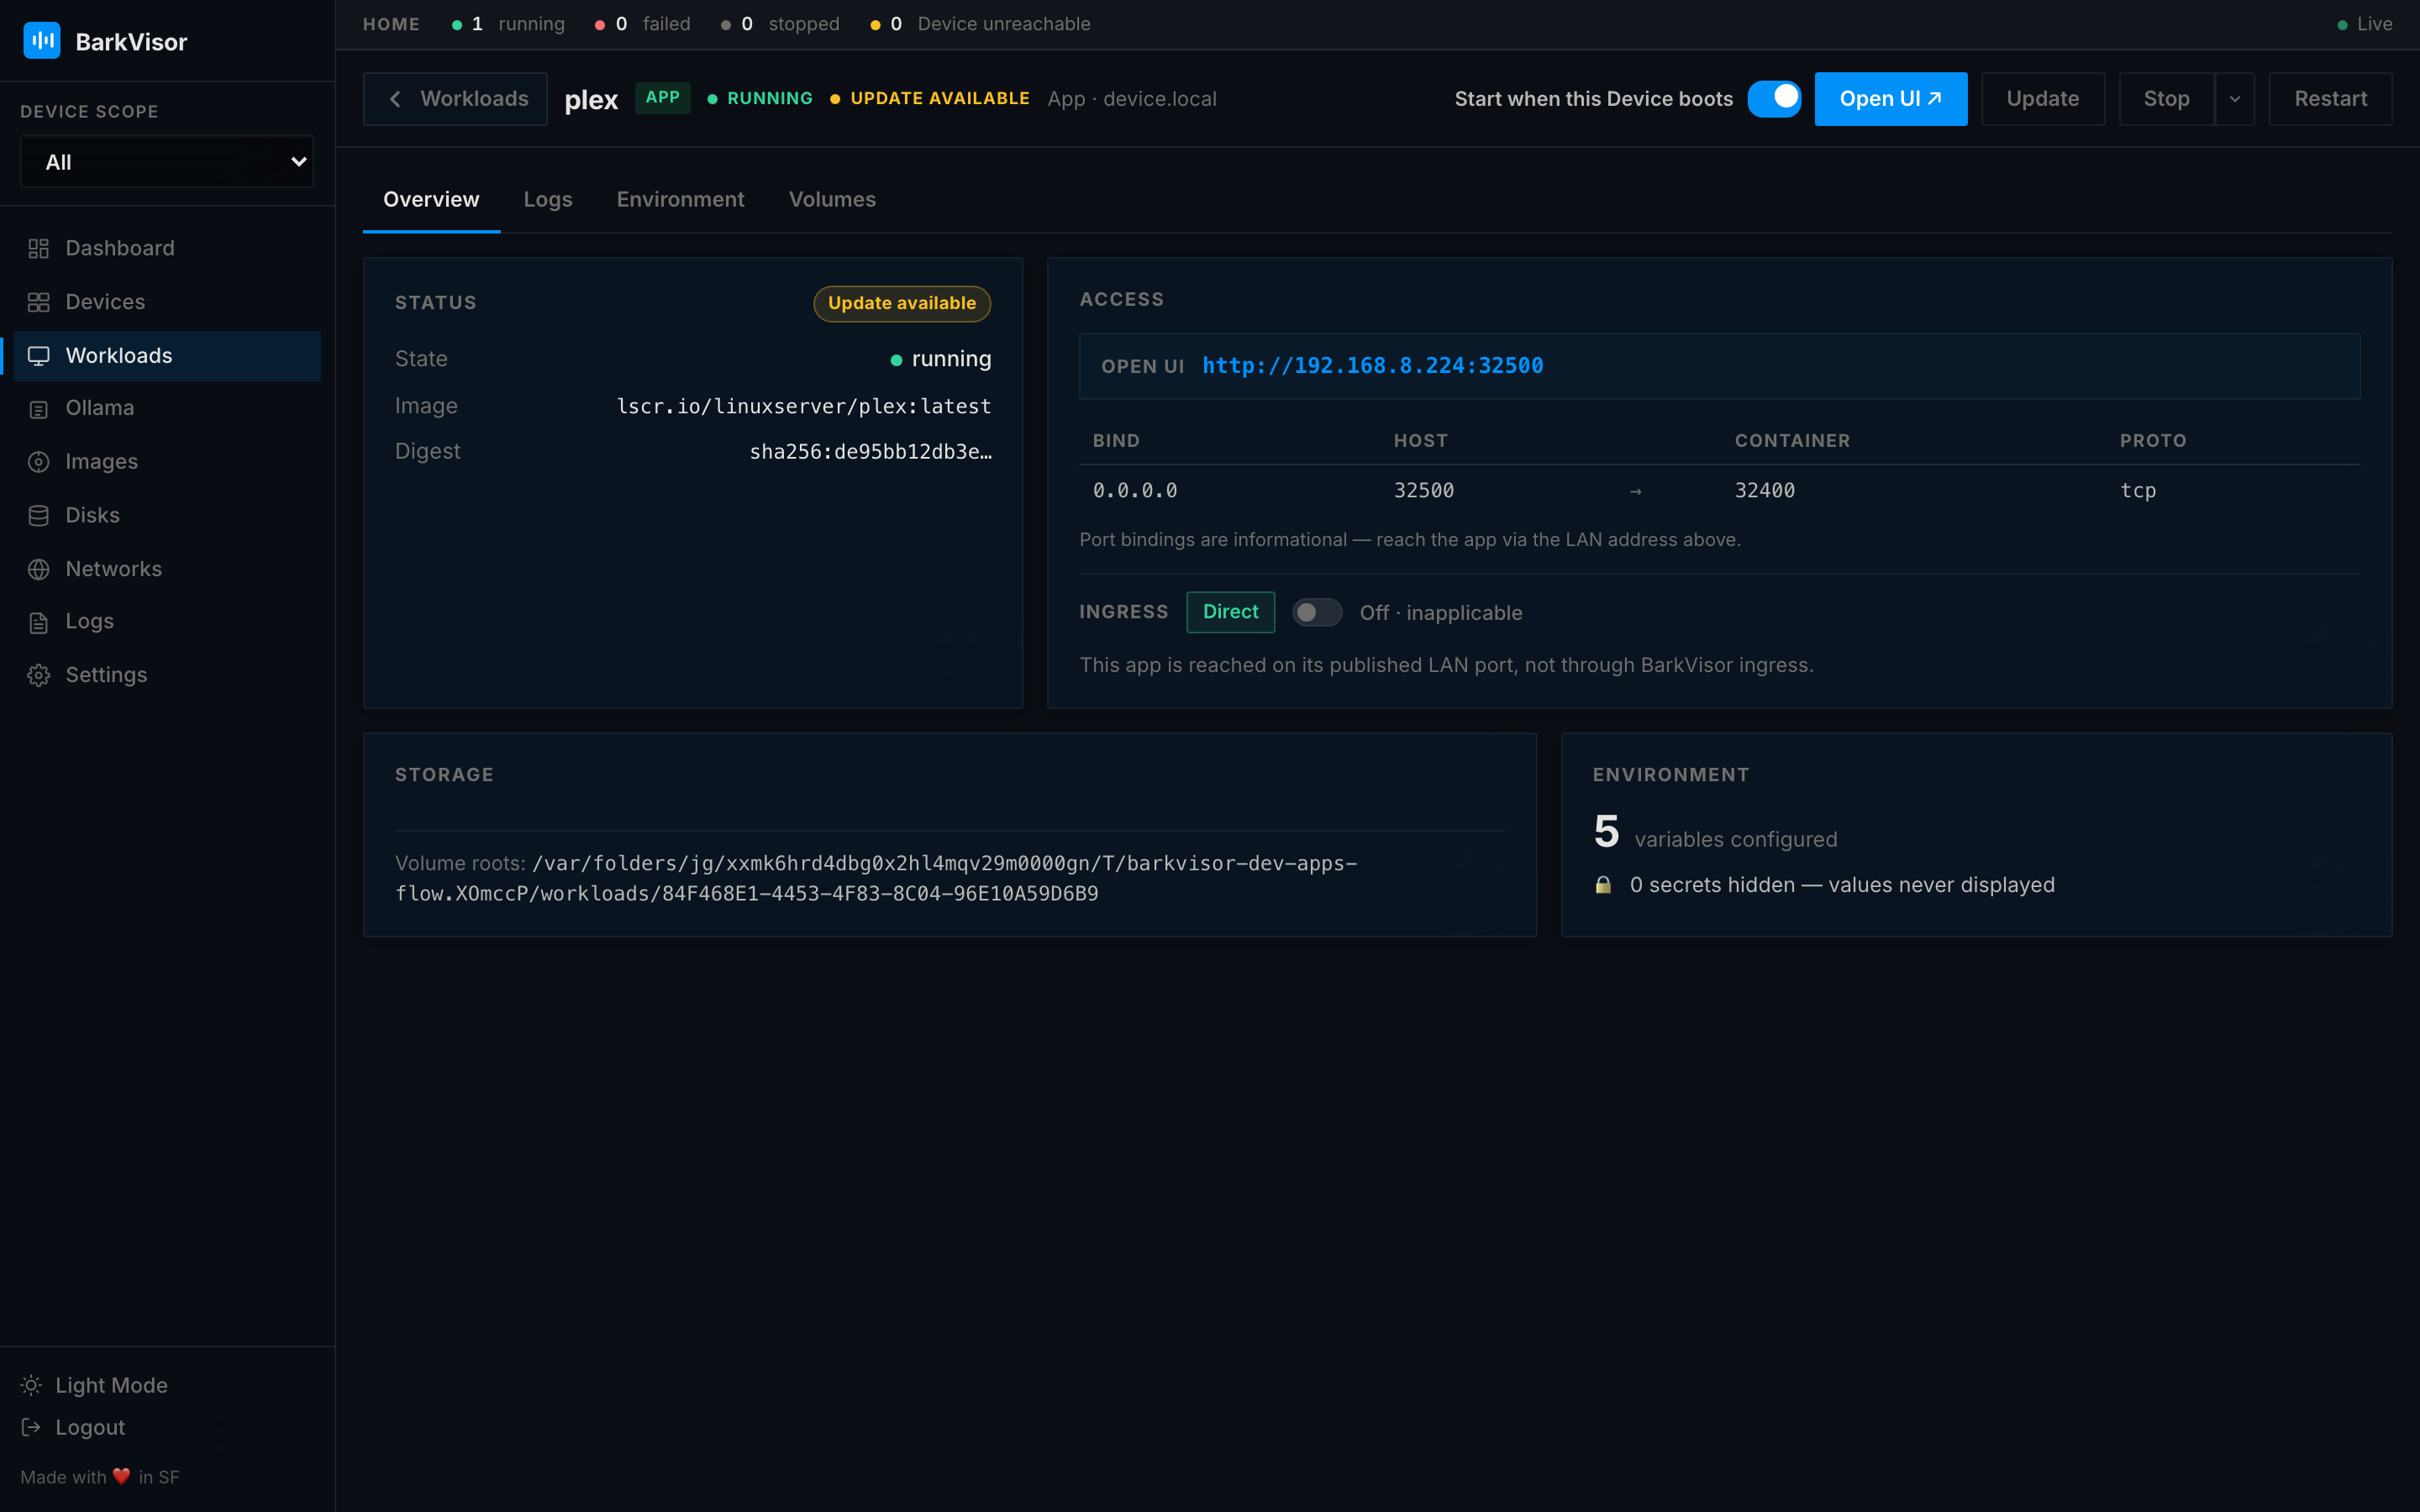Open the http://192.168.8.224:32500 link
The image size is (2420, 1512).
point(1372,366)
